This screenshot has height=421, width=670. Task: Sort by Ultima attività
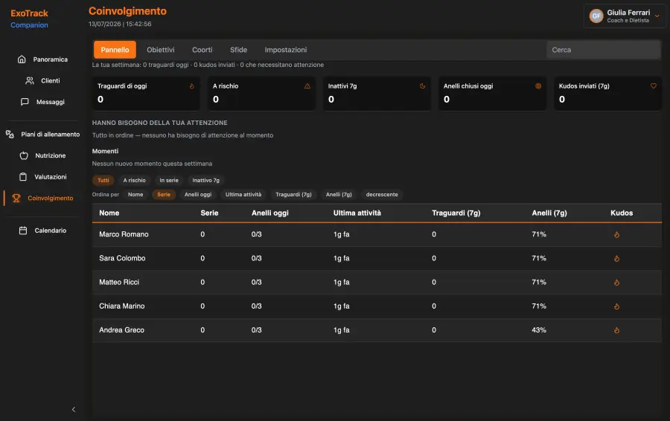click(x=243, y=194)
